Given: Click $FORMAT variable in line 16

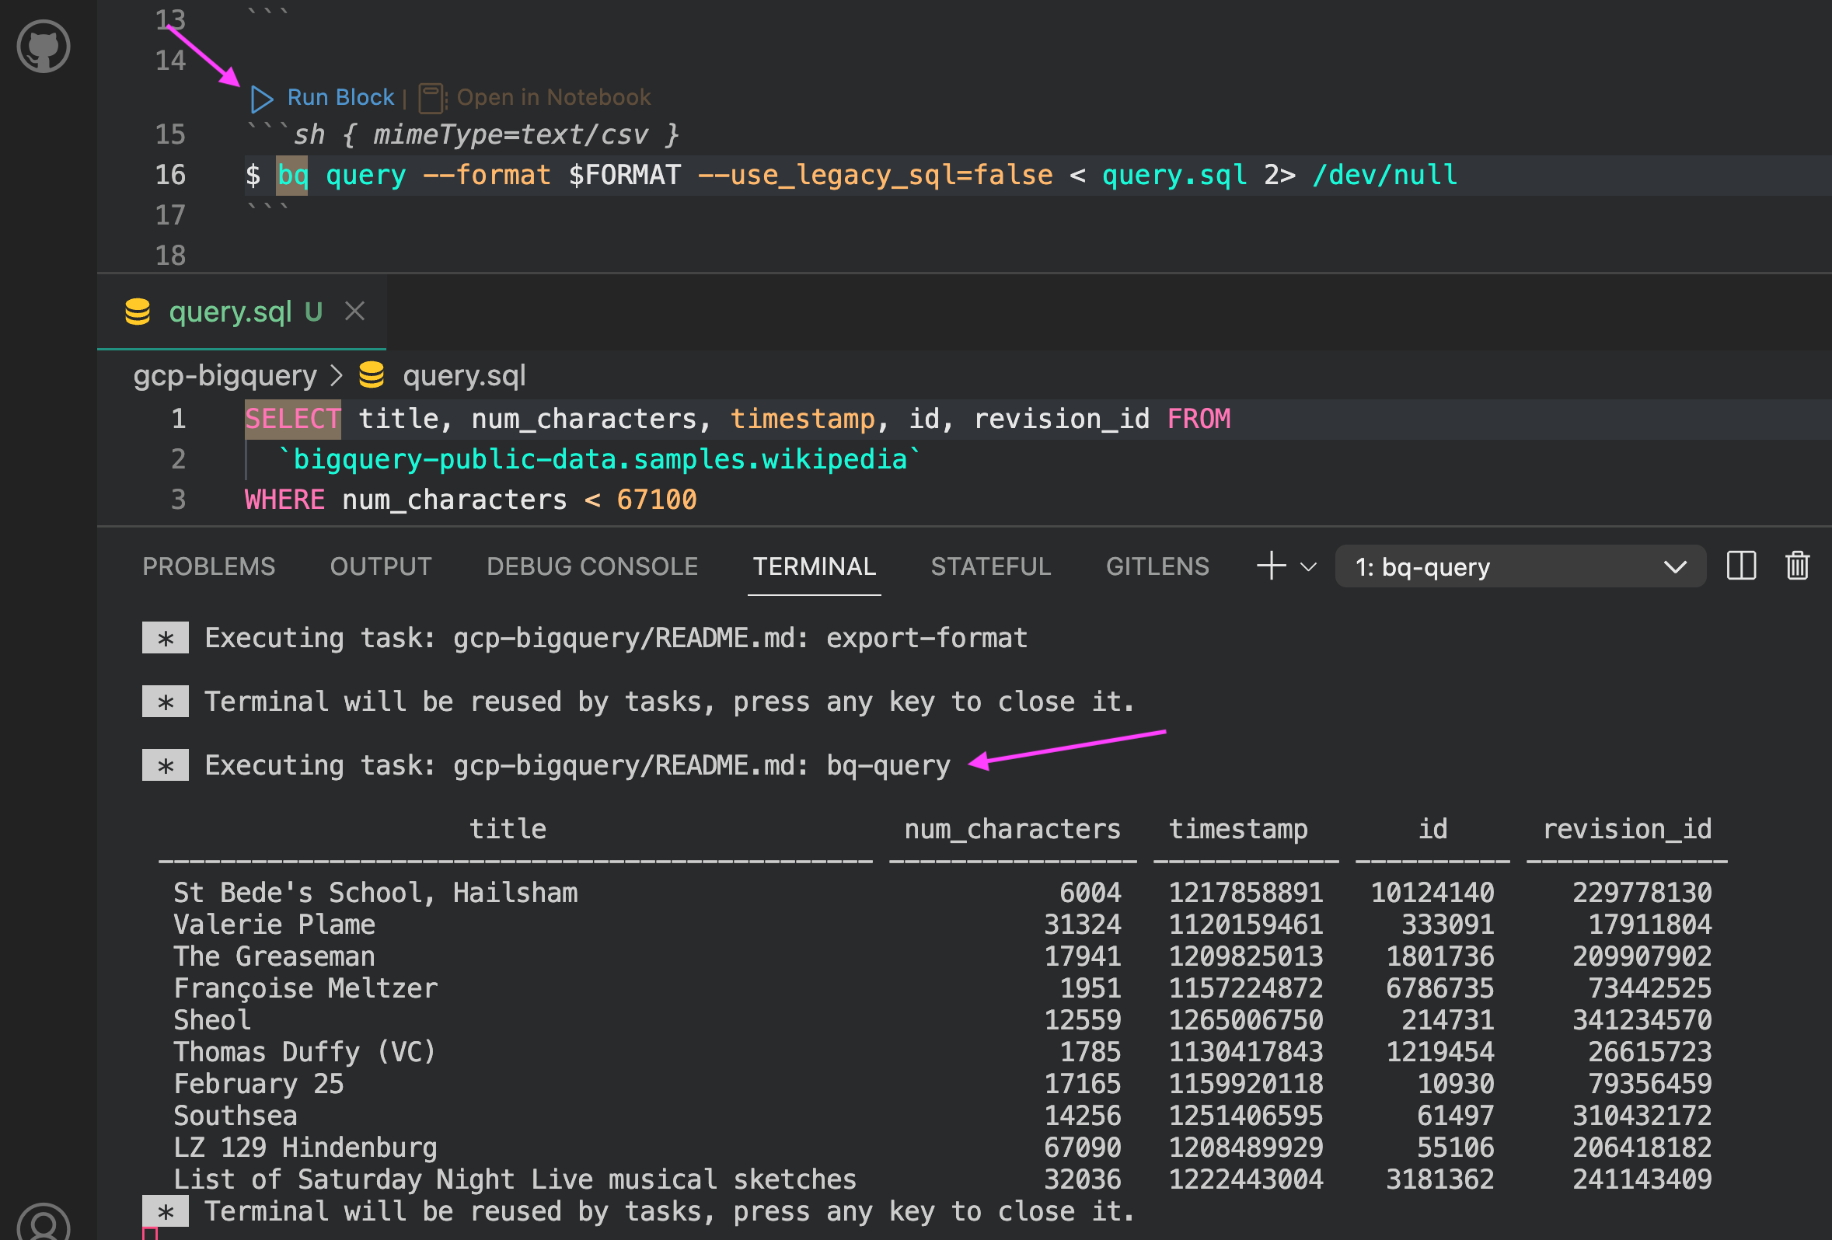Looking at the screenshot, I should pyautogui.click(x=624, y=175).
